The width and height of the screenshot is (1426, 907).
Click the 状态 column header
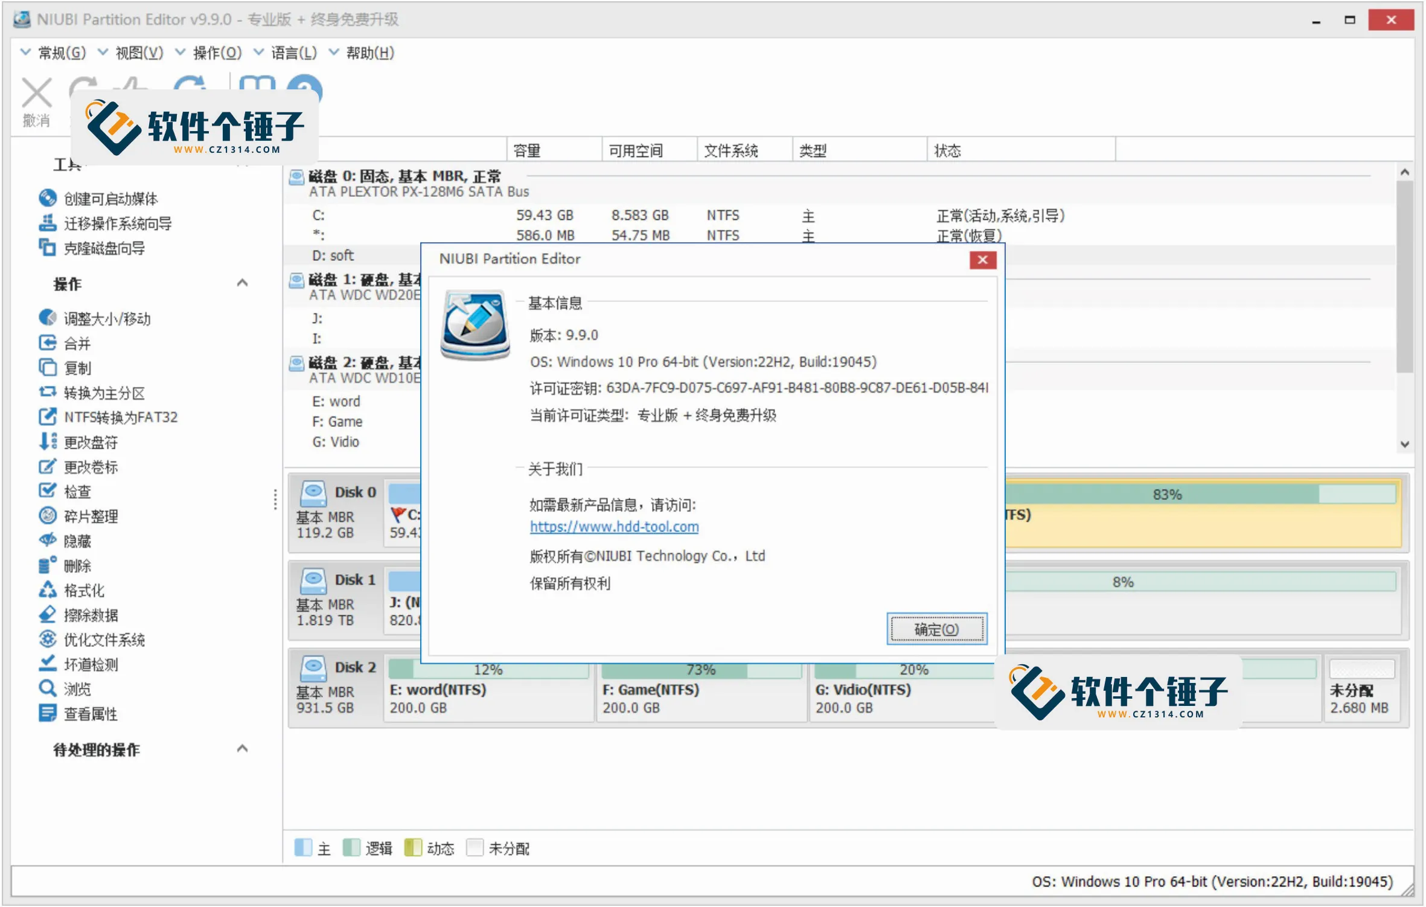pos(1022,150)
